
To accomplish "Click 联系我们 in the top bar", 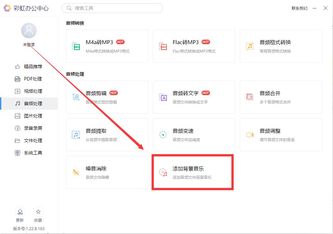I will 299,8.
